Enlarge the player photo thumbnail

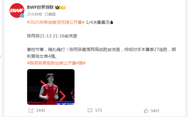point(51,87)
